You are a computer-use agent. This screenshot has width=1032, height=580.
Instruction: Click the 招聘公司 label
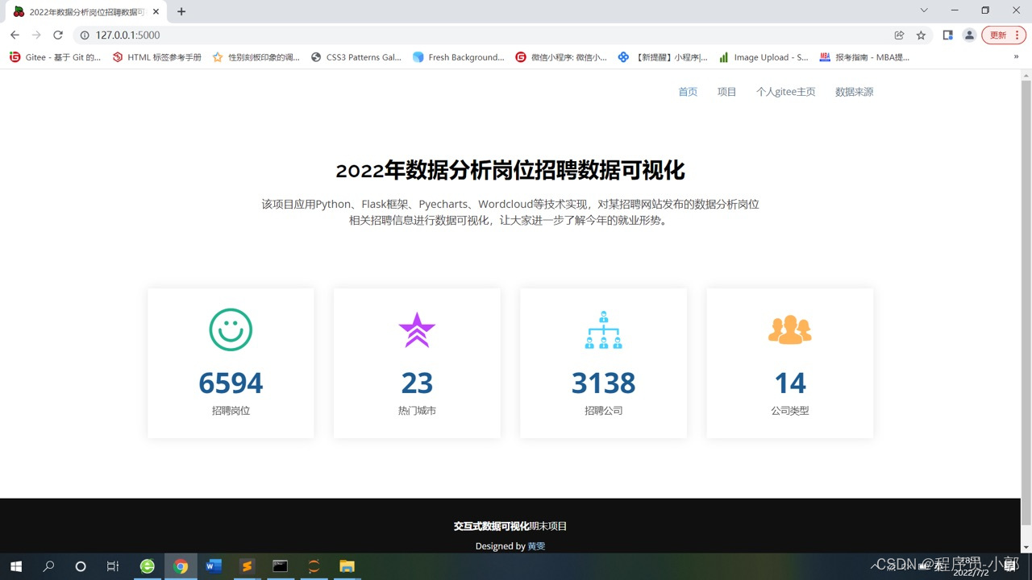[x=603, y=411]
